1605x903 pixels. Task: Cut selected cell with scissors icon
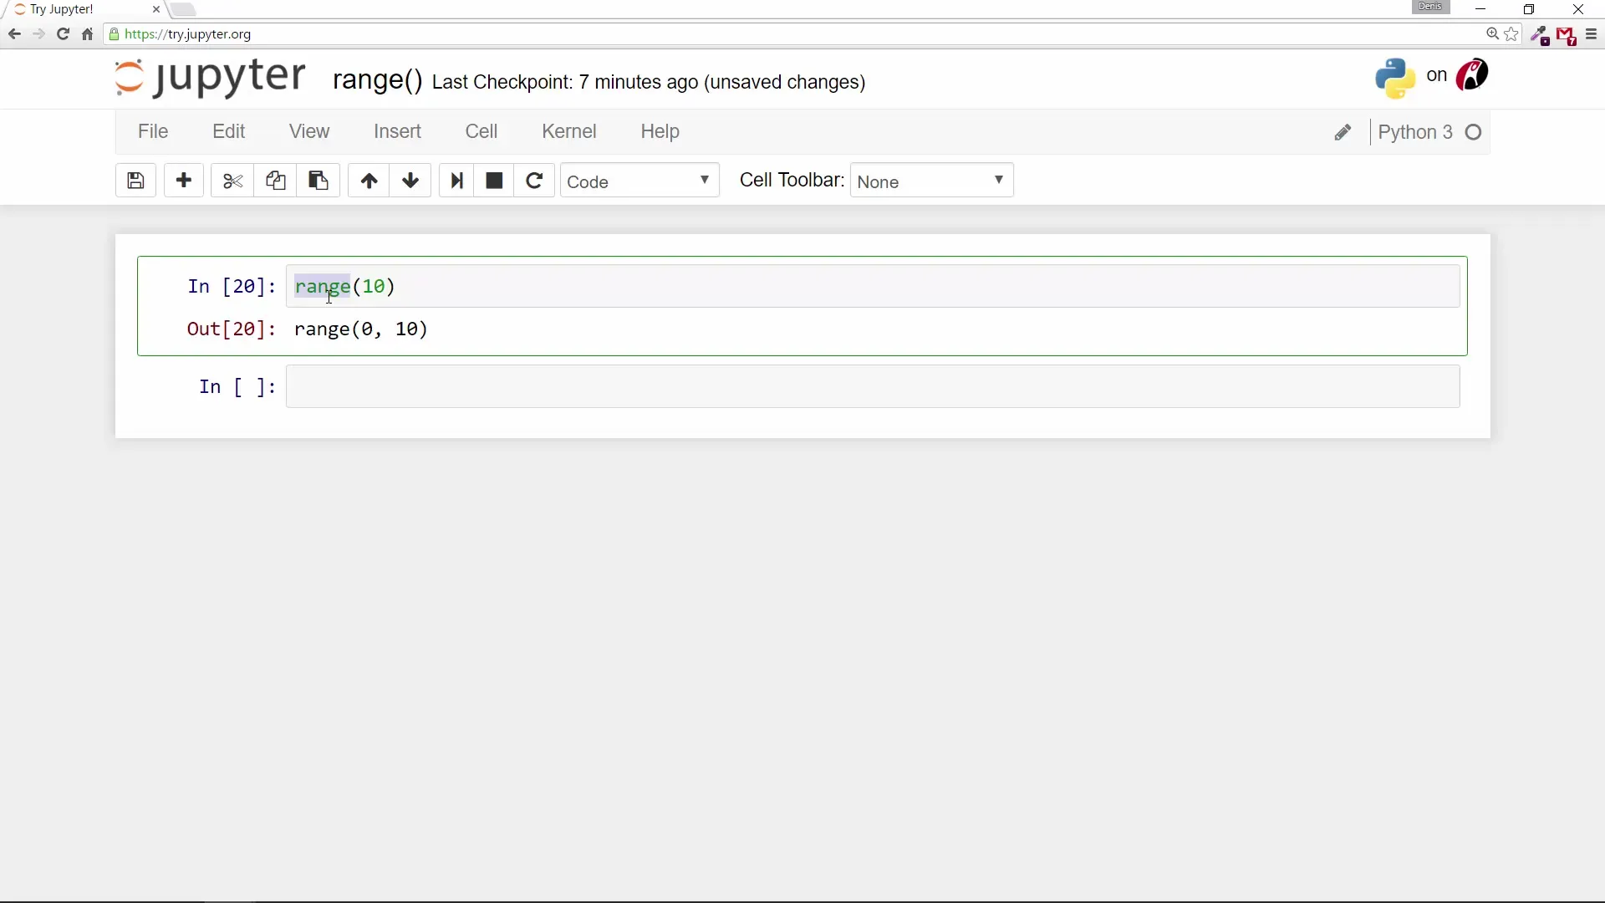232,181
